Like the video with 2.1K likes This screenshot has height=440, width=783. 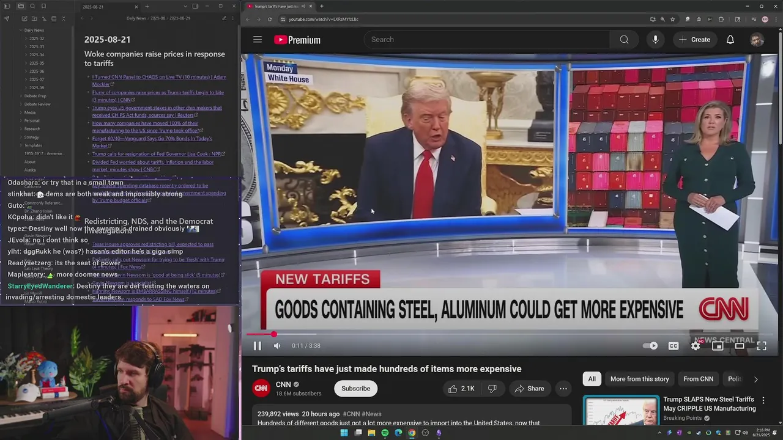[x=461, y=389]
